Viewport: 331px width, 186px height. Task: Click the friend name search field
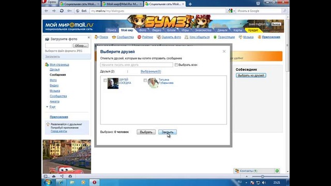pyautogui.click(x=137, y=65)
